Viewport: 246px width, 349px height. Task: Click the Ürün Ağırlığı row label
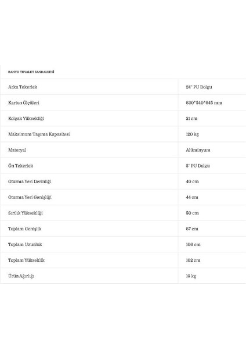click(21, 276)
